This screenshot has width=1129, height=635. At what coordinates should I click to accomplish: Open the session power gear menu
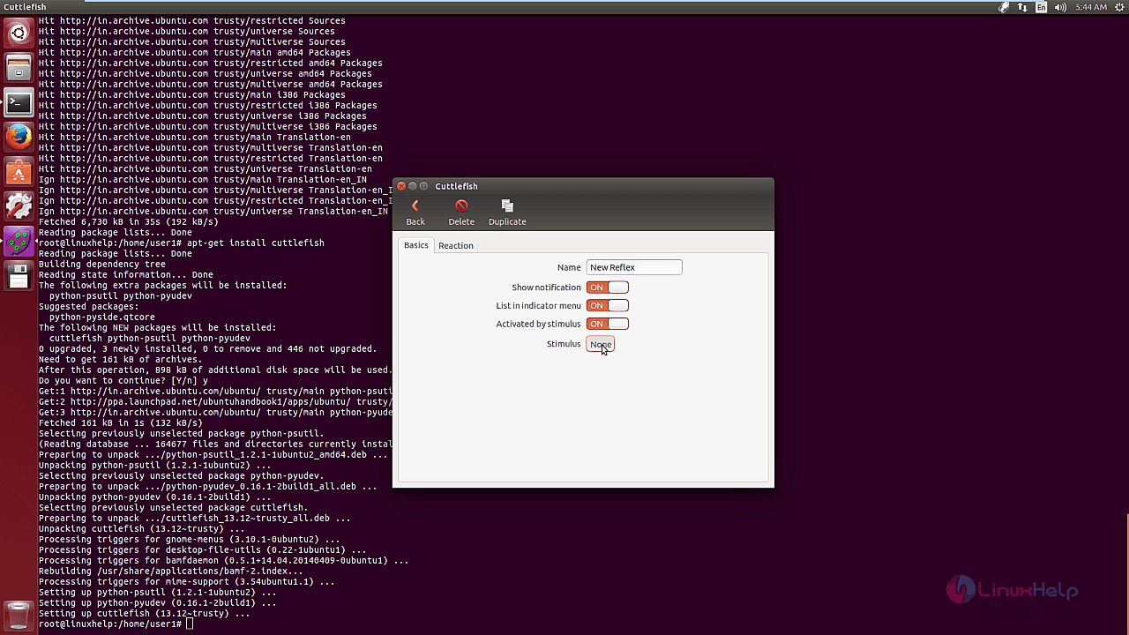pyautogui.click(x=1118, y=7)
